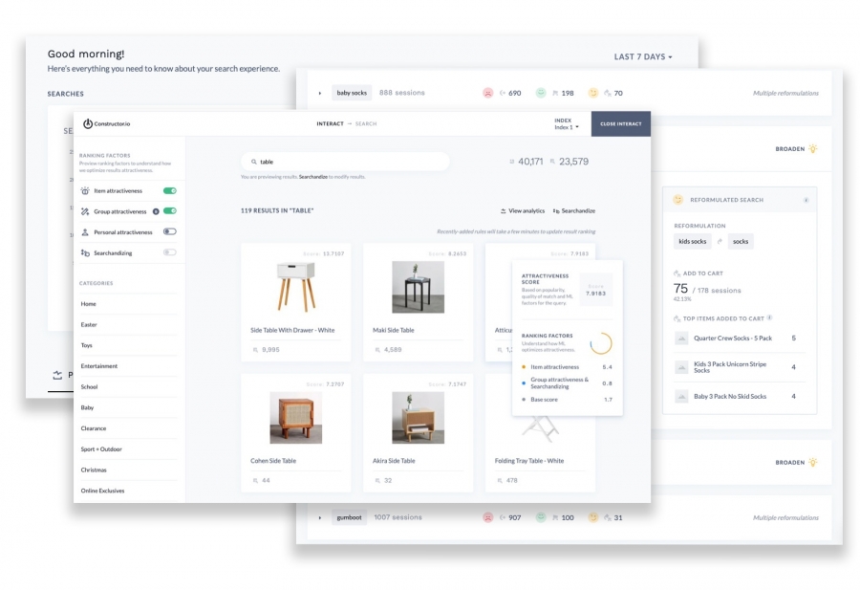The height and width of the screenshot is (590, 860).
Task: Click the info badge next to Group attractiveness
Action: click(156, 211)
